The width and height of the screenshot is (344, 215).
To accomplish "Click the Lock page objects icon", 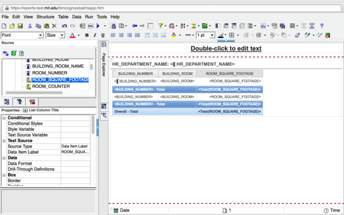I will (x=114, y=26).
